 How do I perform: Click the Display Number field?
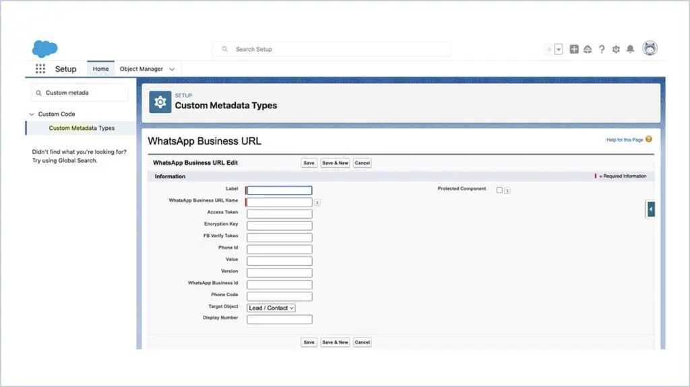(x=280, y=320)
